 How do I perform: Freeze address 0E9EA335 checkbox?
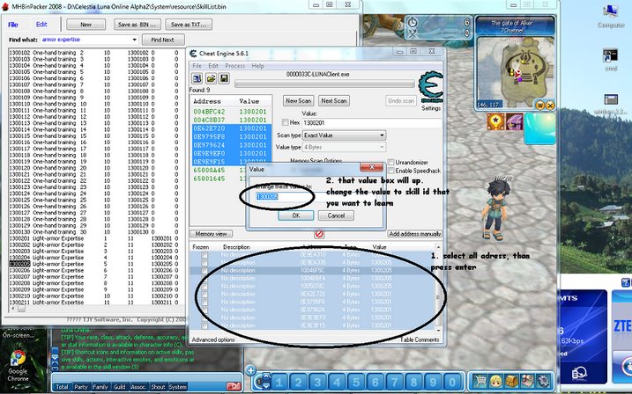tap(204, 263)
